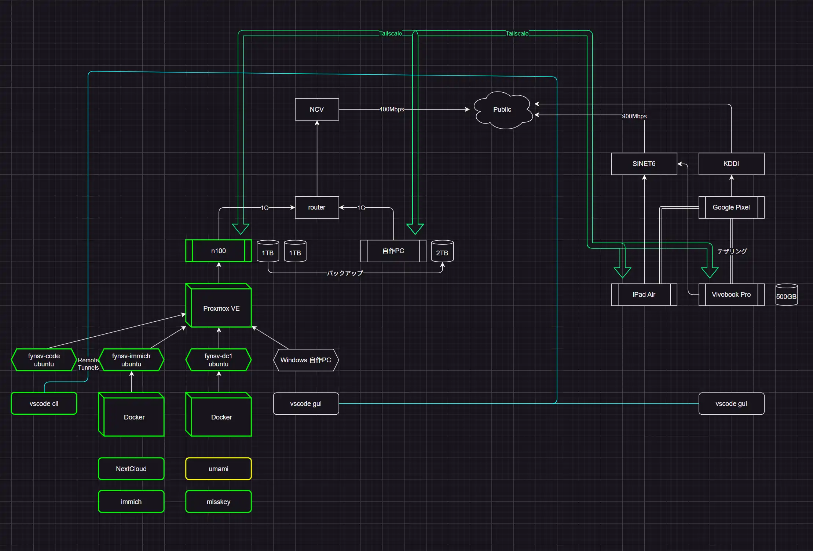Click the Vivobook Pro node
This screenshot has height=551, width=813.
731,295
